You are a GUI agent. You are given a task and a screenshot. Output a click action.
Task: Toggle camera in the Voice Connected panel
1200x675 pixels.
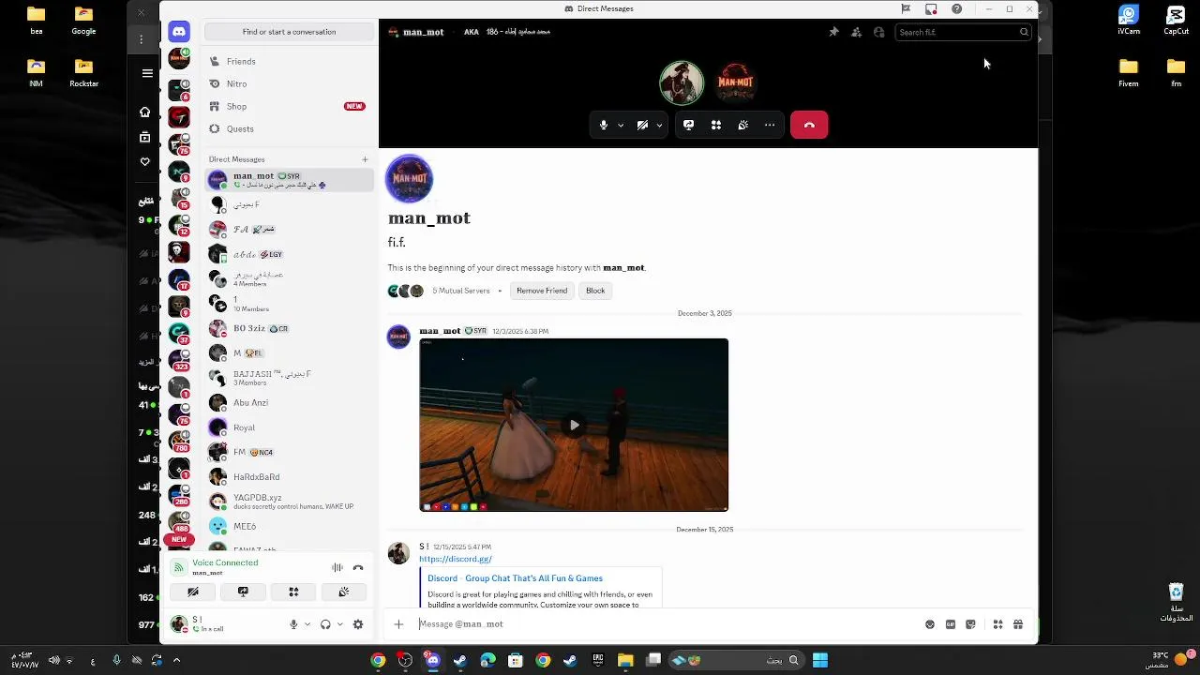pos(193,592)
